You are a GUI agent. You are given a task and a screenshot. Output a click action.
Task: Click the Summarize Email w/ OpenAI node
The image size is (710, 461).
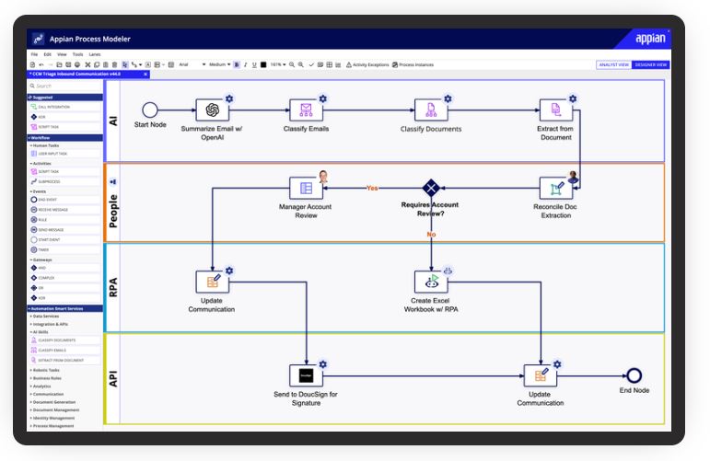click(x=212, y=109)
